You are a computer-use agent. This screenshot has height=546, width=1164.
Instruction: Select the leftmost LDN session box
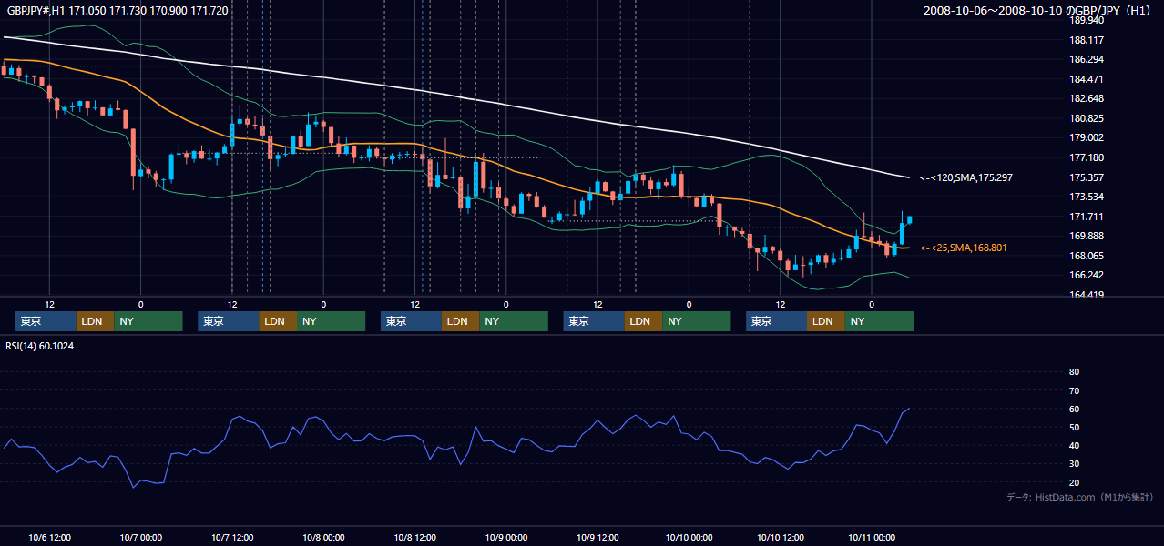click(x=95, y=321)
